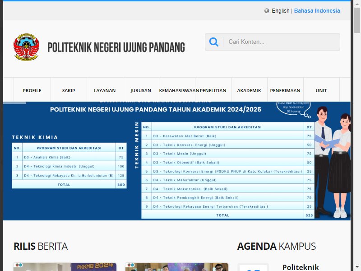The width and height of the screenshot is (361, 271).
Task: Open the PENERIMAAN menu
Action: click(x=285, y=90)
